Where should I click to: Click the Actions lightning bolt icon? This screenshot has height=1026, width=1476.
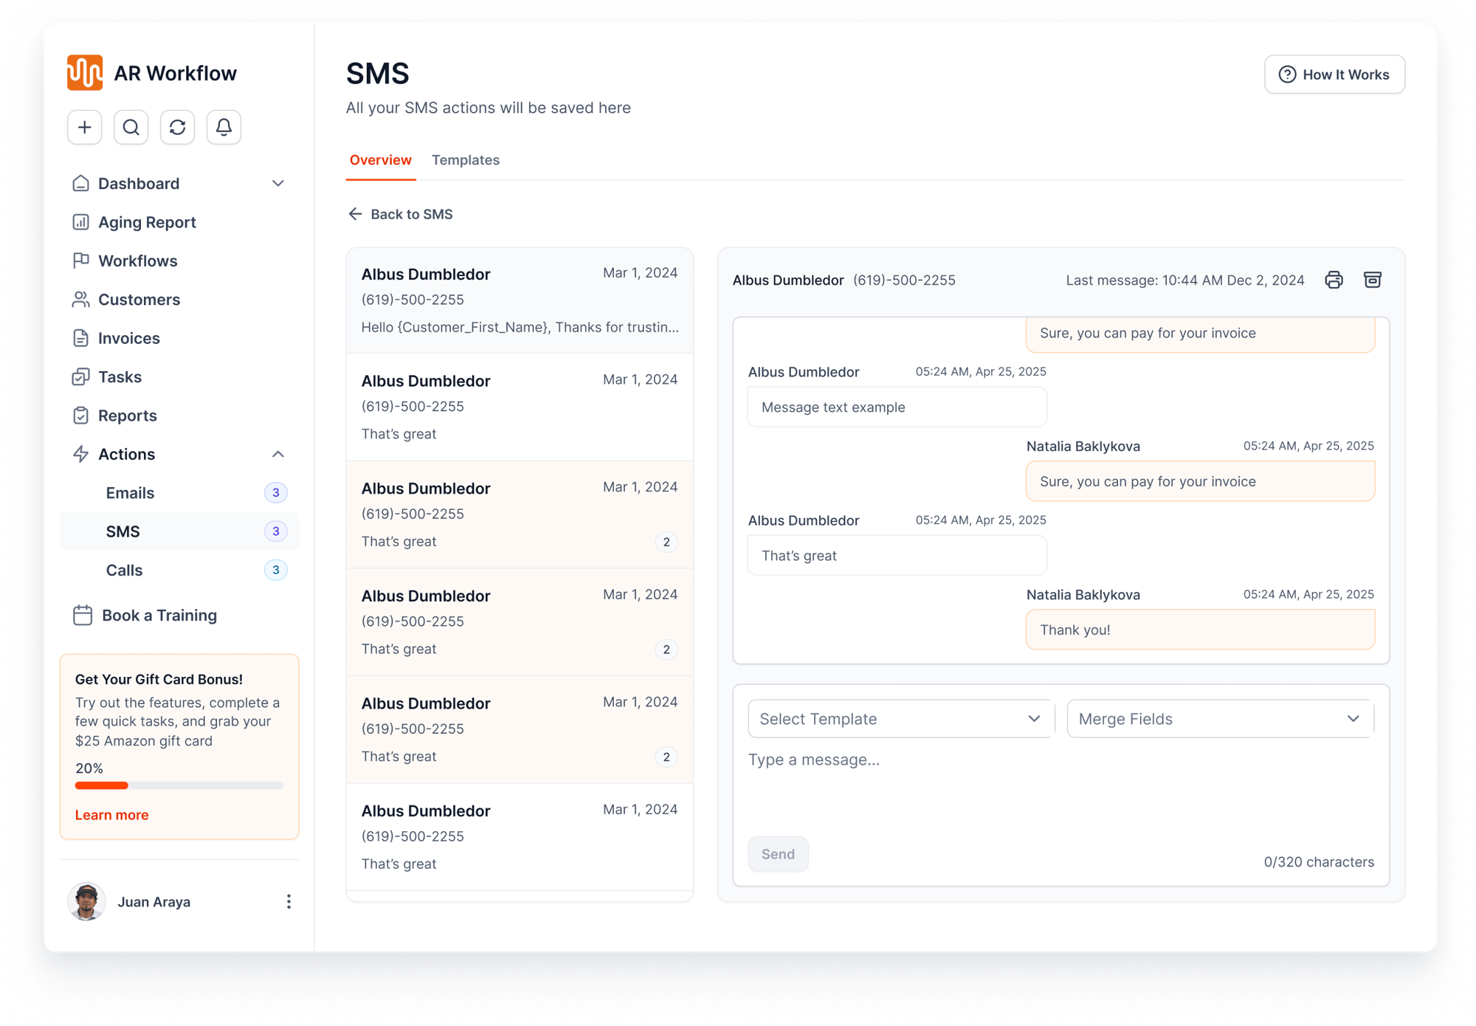80,454
